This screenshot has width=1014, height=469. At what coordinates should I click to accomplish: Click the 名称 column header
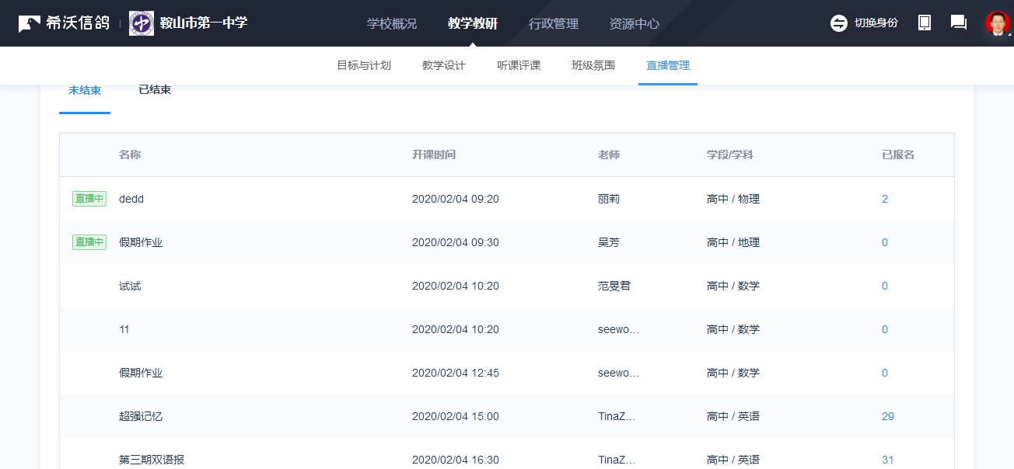tap(130, 155)
